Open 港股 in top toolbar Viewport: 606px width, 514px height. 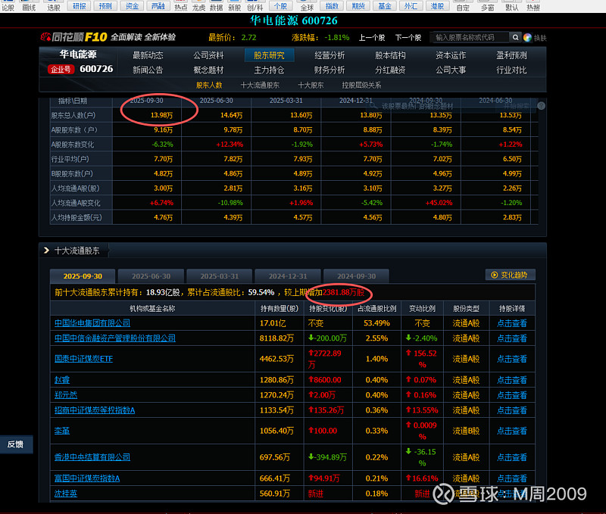[437, 6]
